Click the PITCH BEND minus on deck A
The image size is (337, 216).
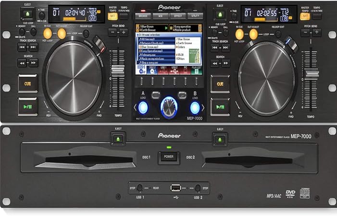click(112, 33)
